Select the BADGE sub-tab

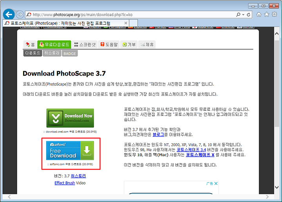(70, 53)
